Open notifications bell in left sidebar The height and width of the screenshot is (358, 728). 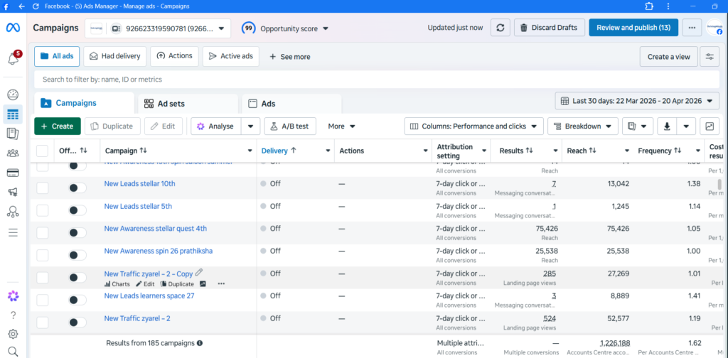[x=13, y=58]
